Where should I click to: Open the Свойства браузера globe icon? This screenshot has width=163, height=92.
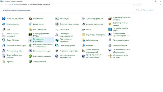coord(57,45)
